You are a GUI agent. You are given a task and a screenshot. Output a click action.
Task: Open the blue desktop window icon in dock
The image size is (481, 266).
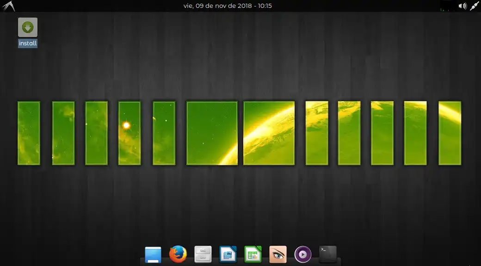click(x=153, y=254)
